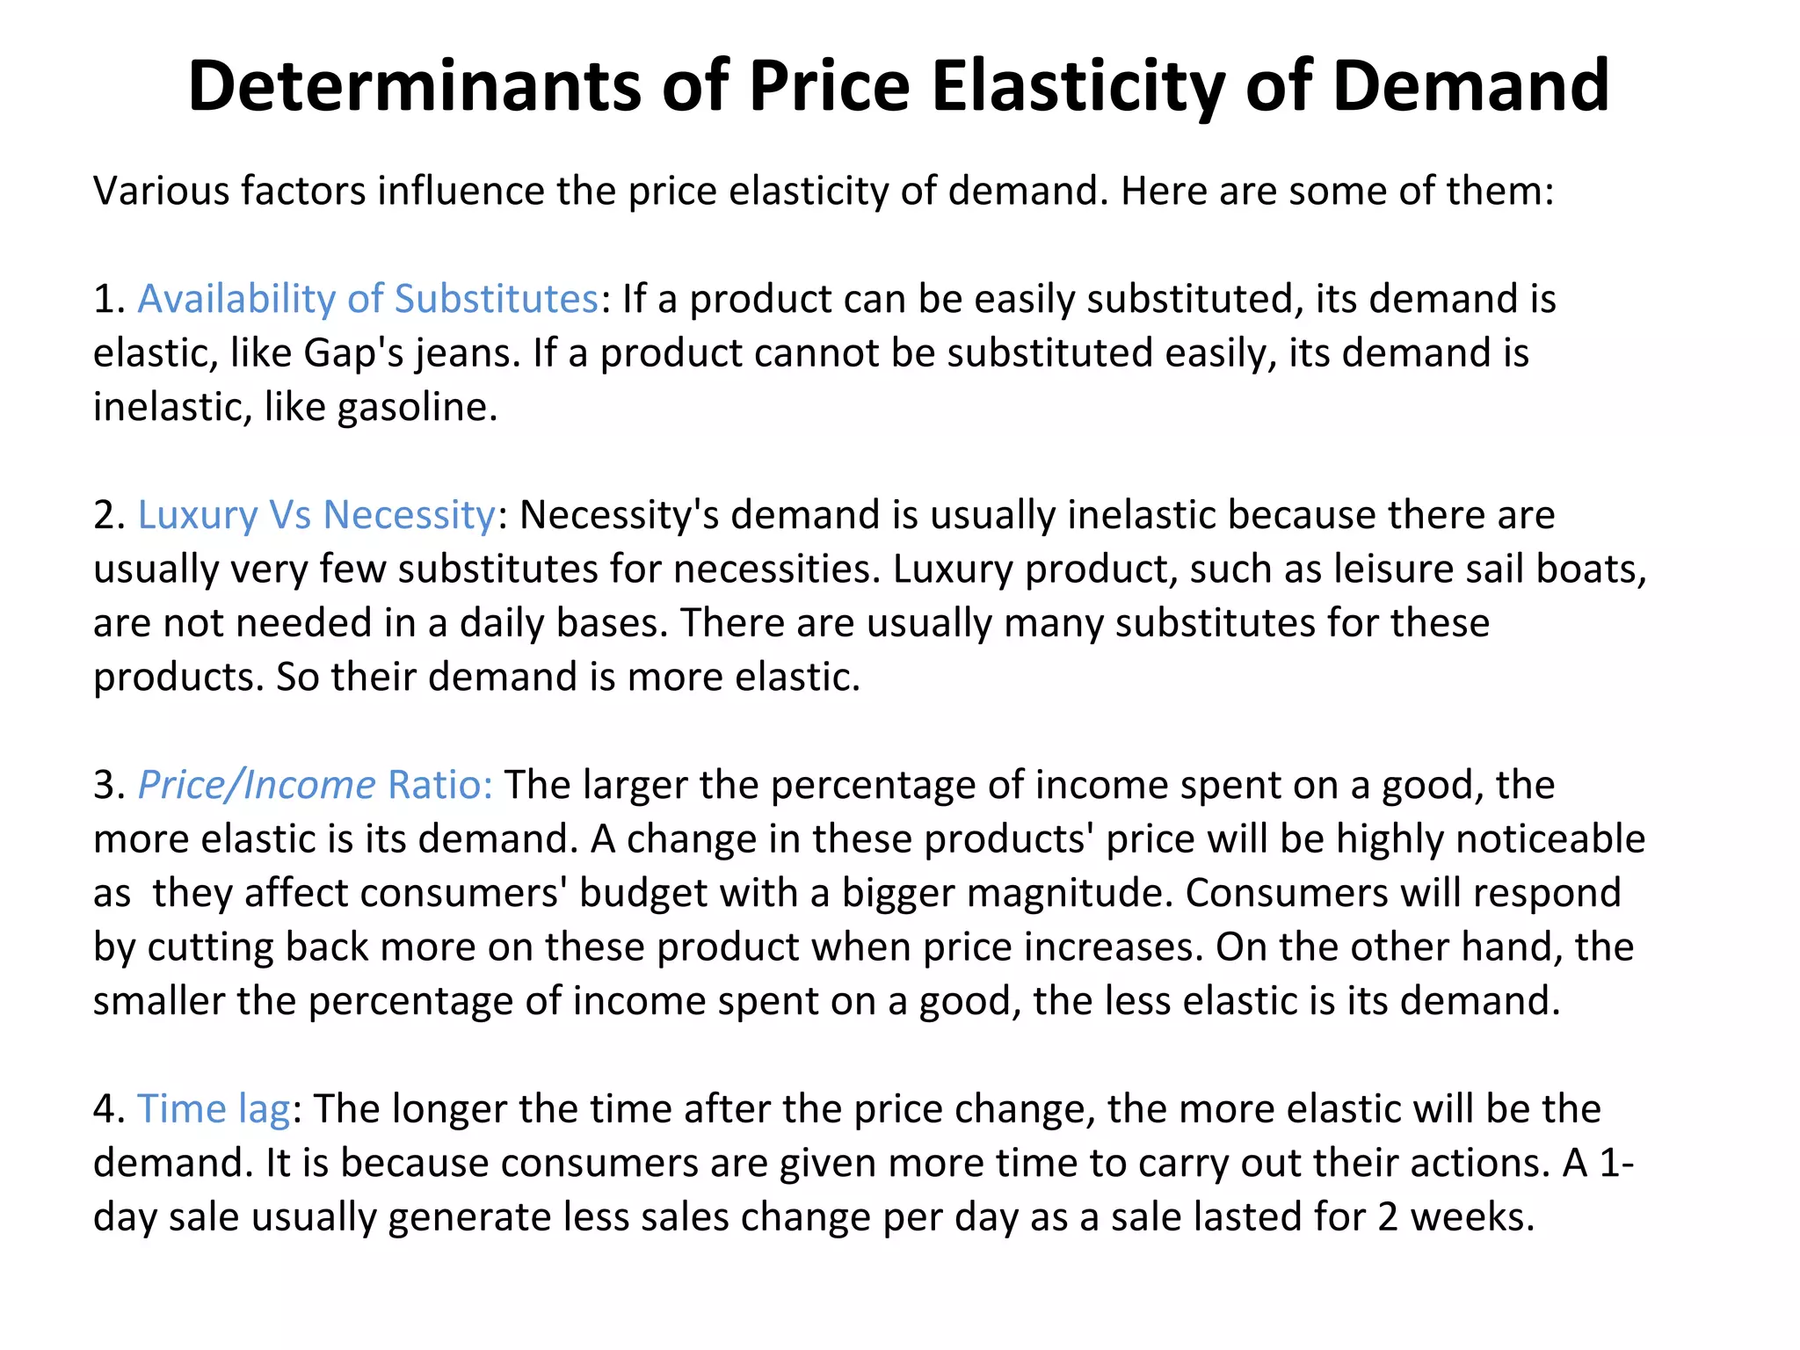This screenshot has height=1350, width=1800.
Task: Click 'the less elastic is its demand.'
Action: pos(1296,1001)
